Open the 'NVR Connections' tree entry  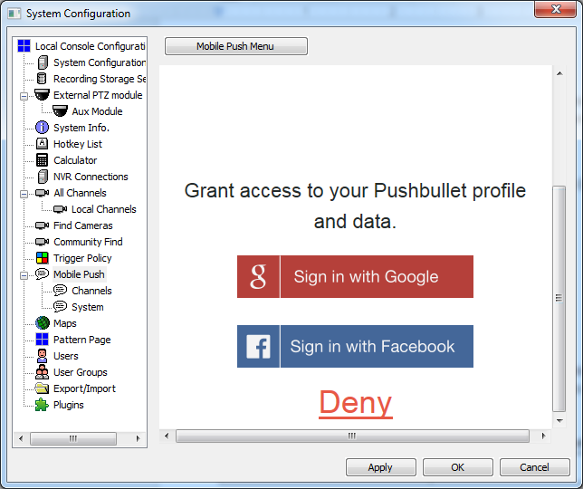tap(91, 177)
